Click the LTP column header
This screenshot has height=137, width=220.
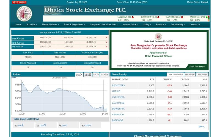[x=152, y=79]
